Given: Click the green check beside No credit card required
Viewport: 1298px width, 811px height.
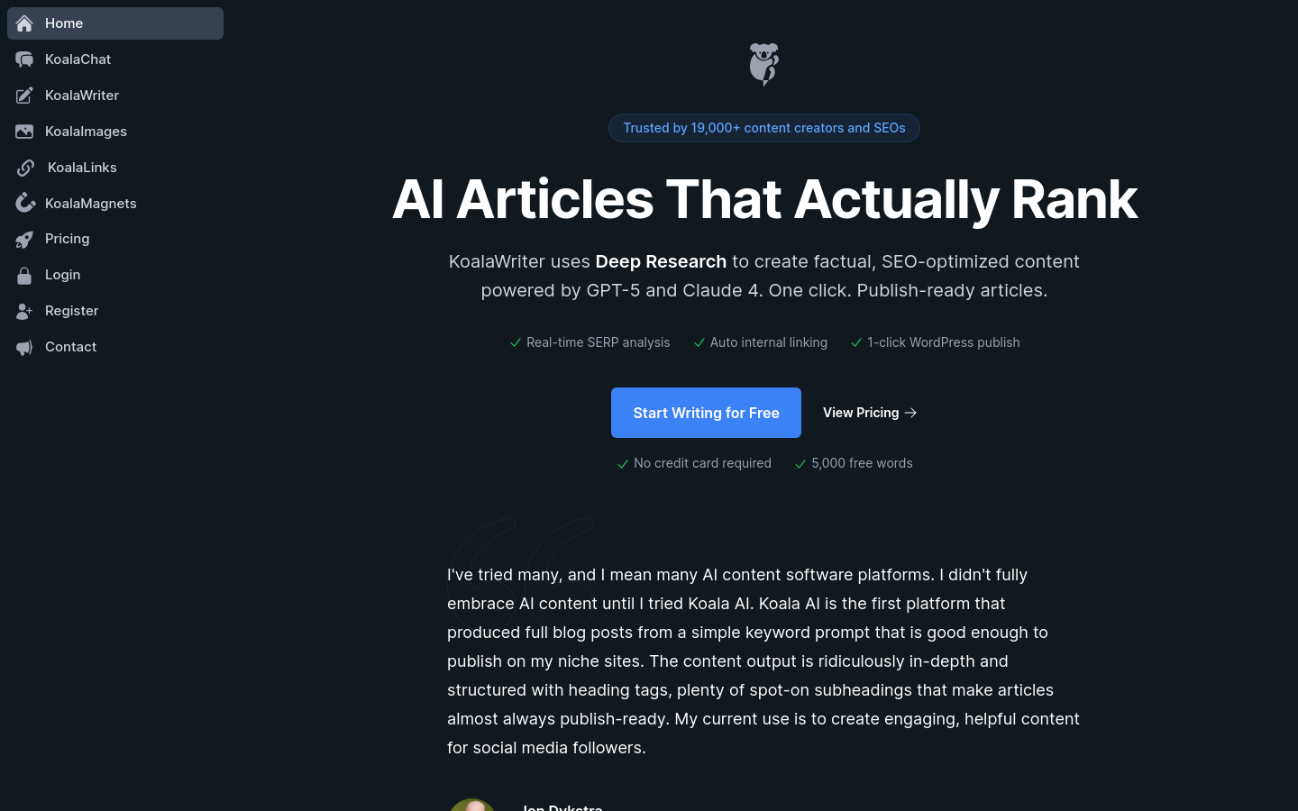Looking at the screenshot, I should 623,464.
